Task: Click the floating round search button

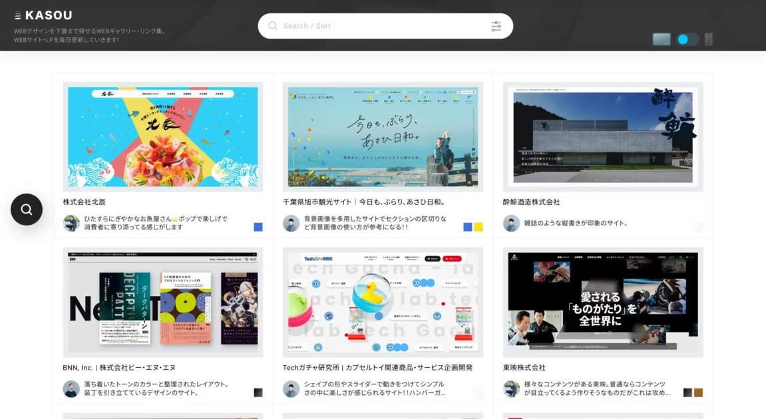Action: tap(27, 209)
